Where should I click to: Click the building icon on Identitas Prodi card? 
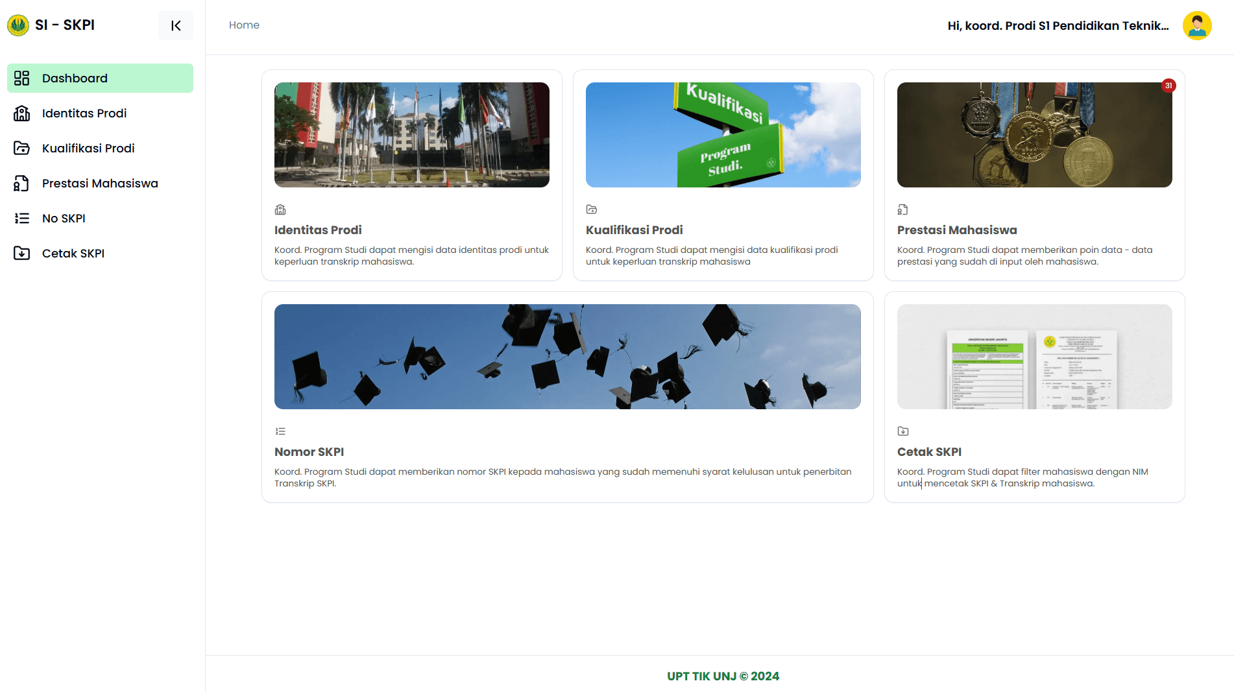click(280, 209)
